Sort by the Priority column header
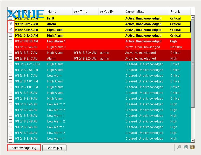 180,11
